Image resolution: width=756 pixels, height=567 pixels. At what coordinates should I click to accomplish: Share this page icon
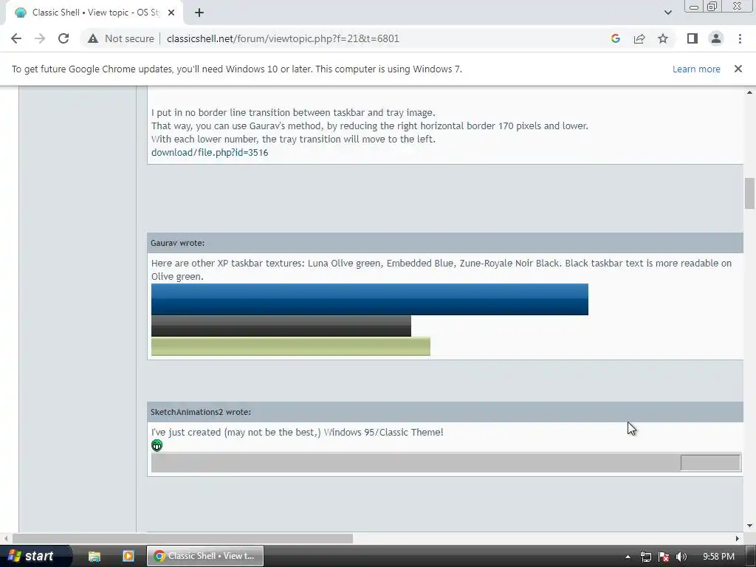pyautogui.click(x=639, y=38)
